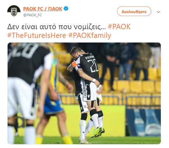Open the PAOK FC profile avatar
The image size is (169, 148).
click(14, 11)
